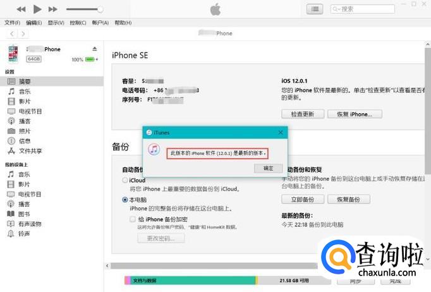Viewport: 431px width, 292px height.
Task: Open the 帐户(A) menu
Action: click(100, 23)
